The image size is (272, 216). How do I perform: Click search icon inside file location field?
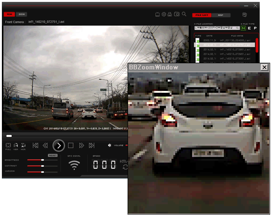coord(237,28)
